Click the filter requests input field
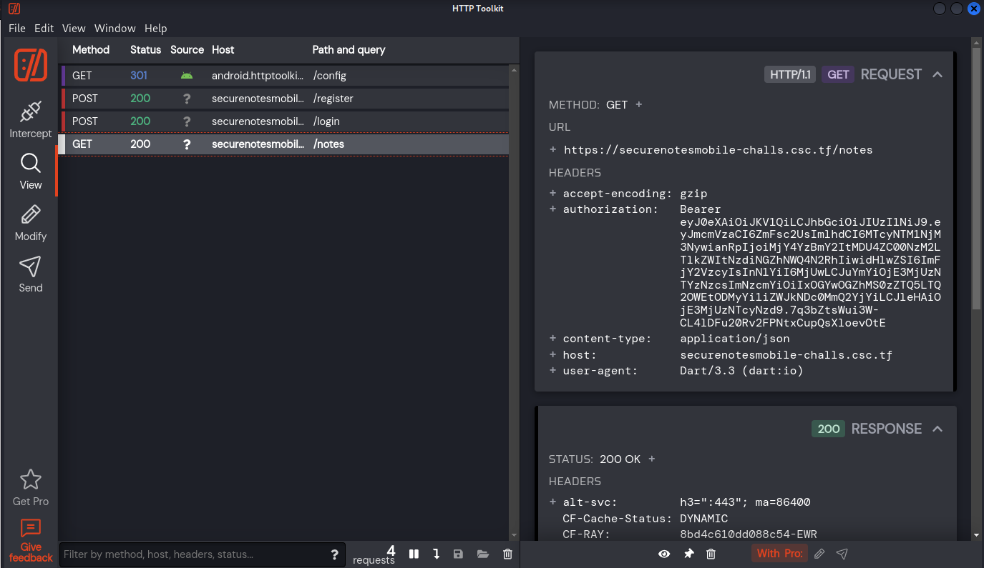The width and height of the screenshot is (984, 568). pos(193,554)
